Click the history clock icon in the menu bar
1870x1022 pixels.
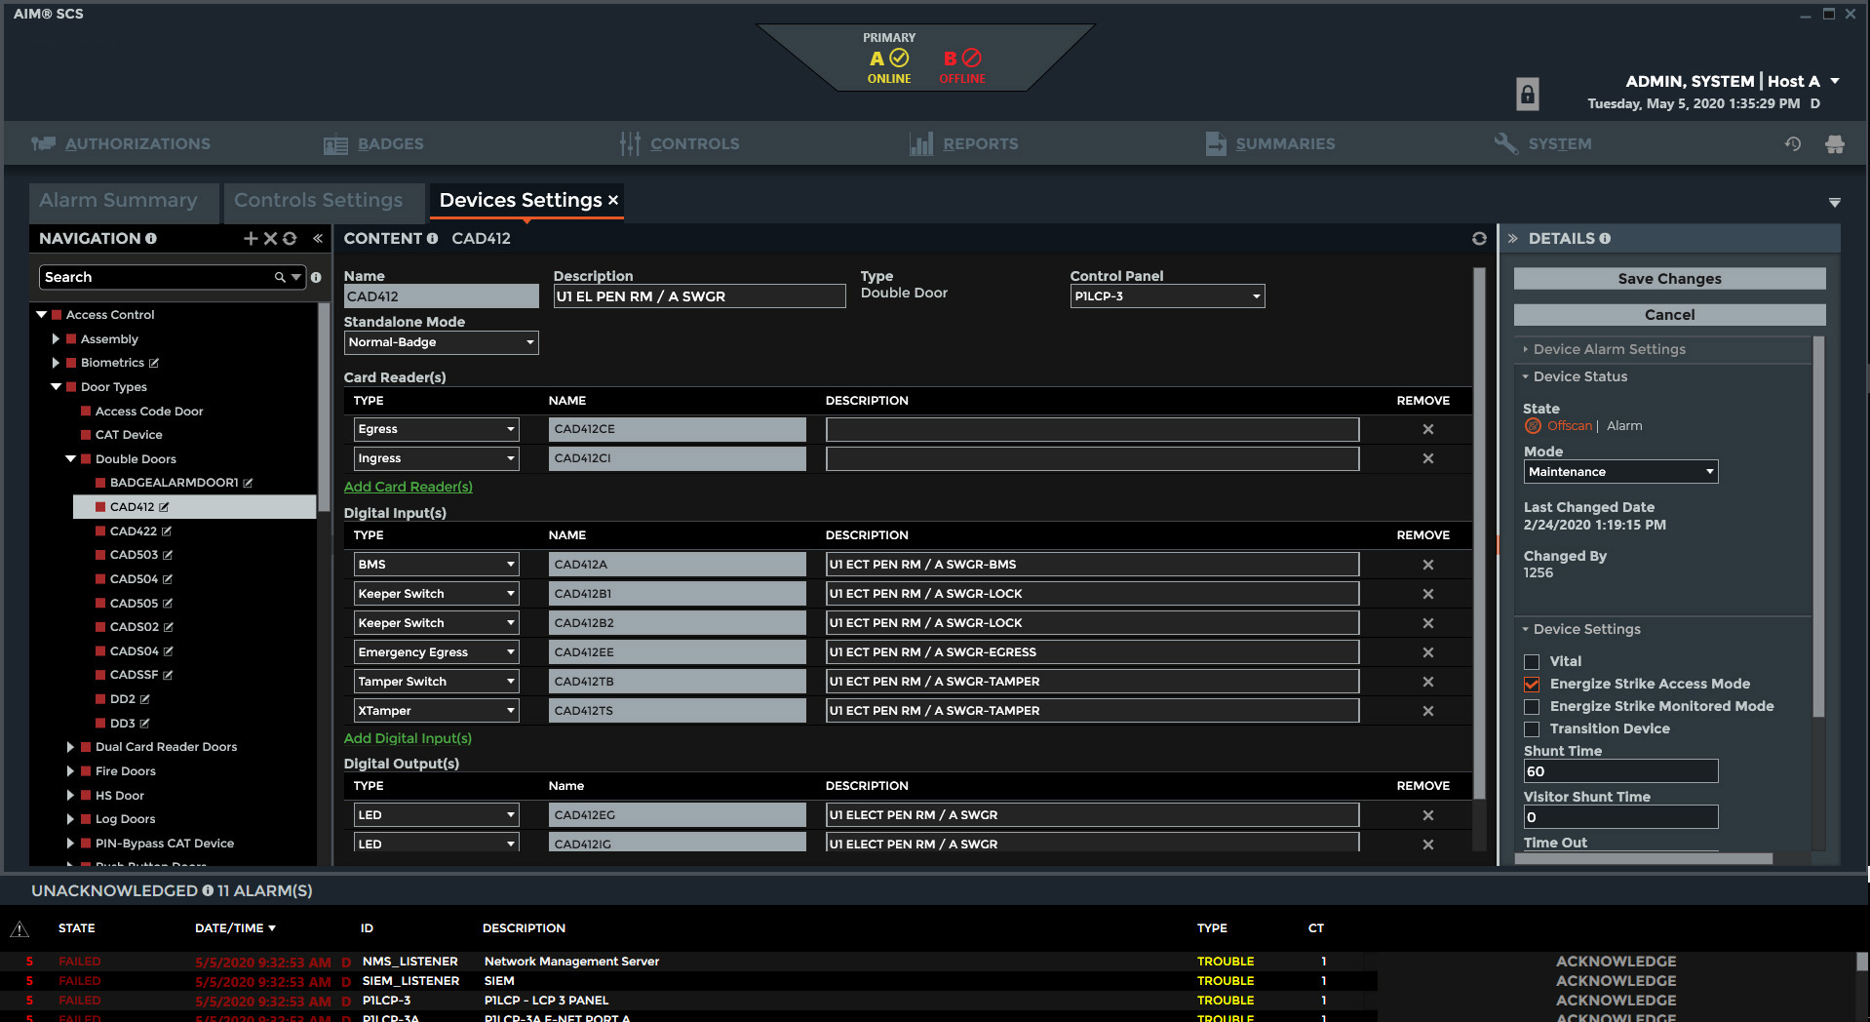tap(1792, 144)
